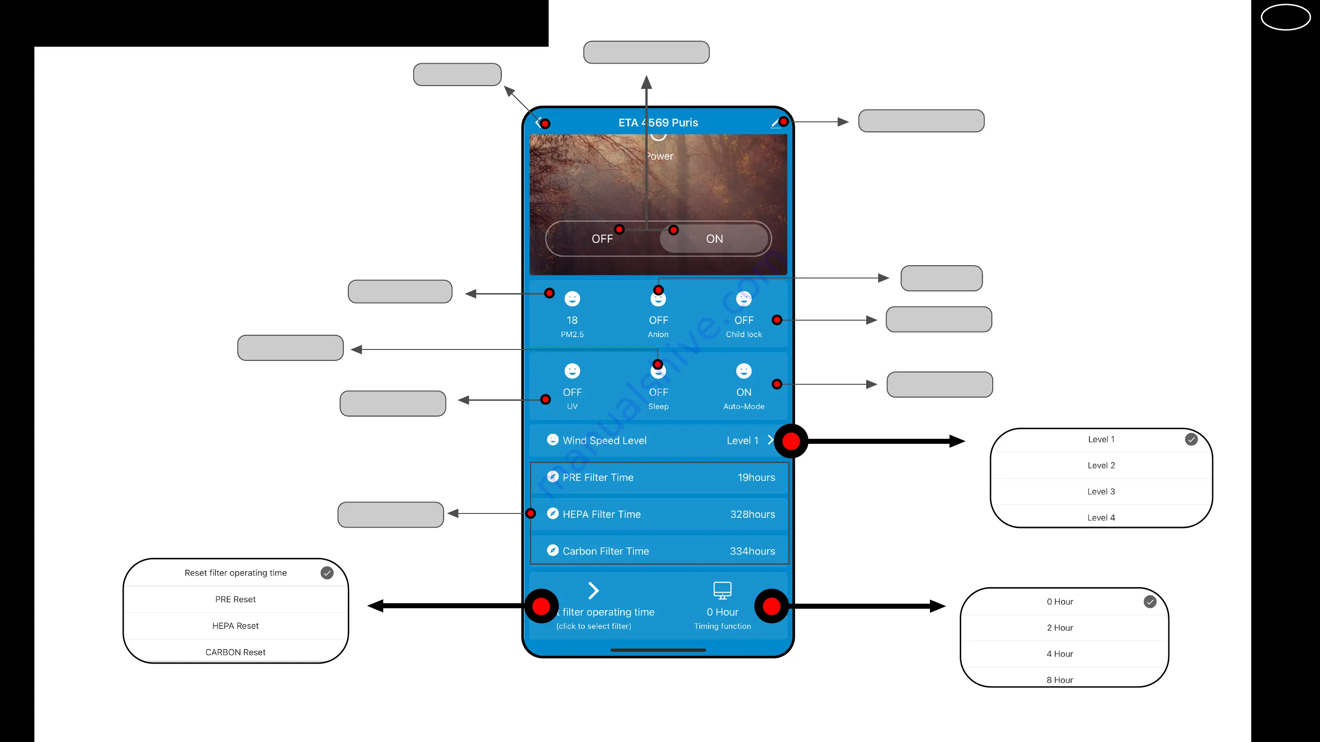Click CARBON Reset filter option
This screenshot has width=1320, height=742.
tap(236, 651)
